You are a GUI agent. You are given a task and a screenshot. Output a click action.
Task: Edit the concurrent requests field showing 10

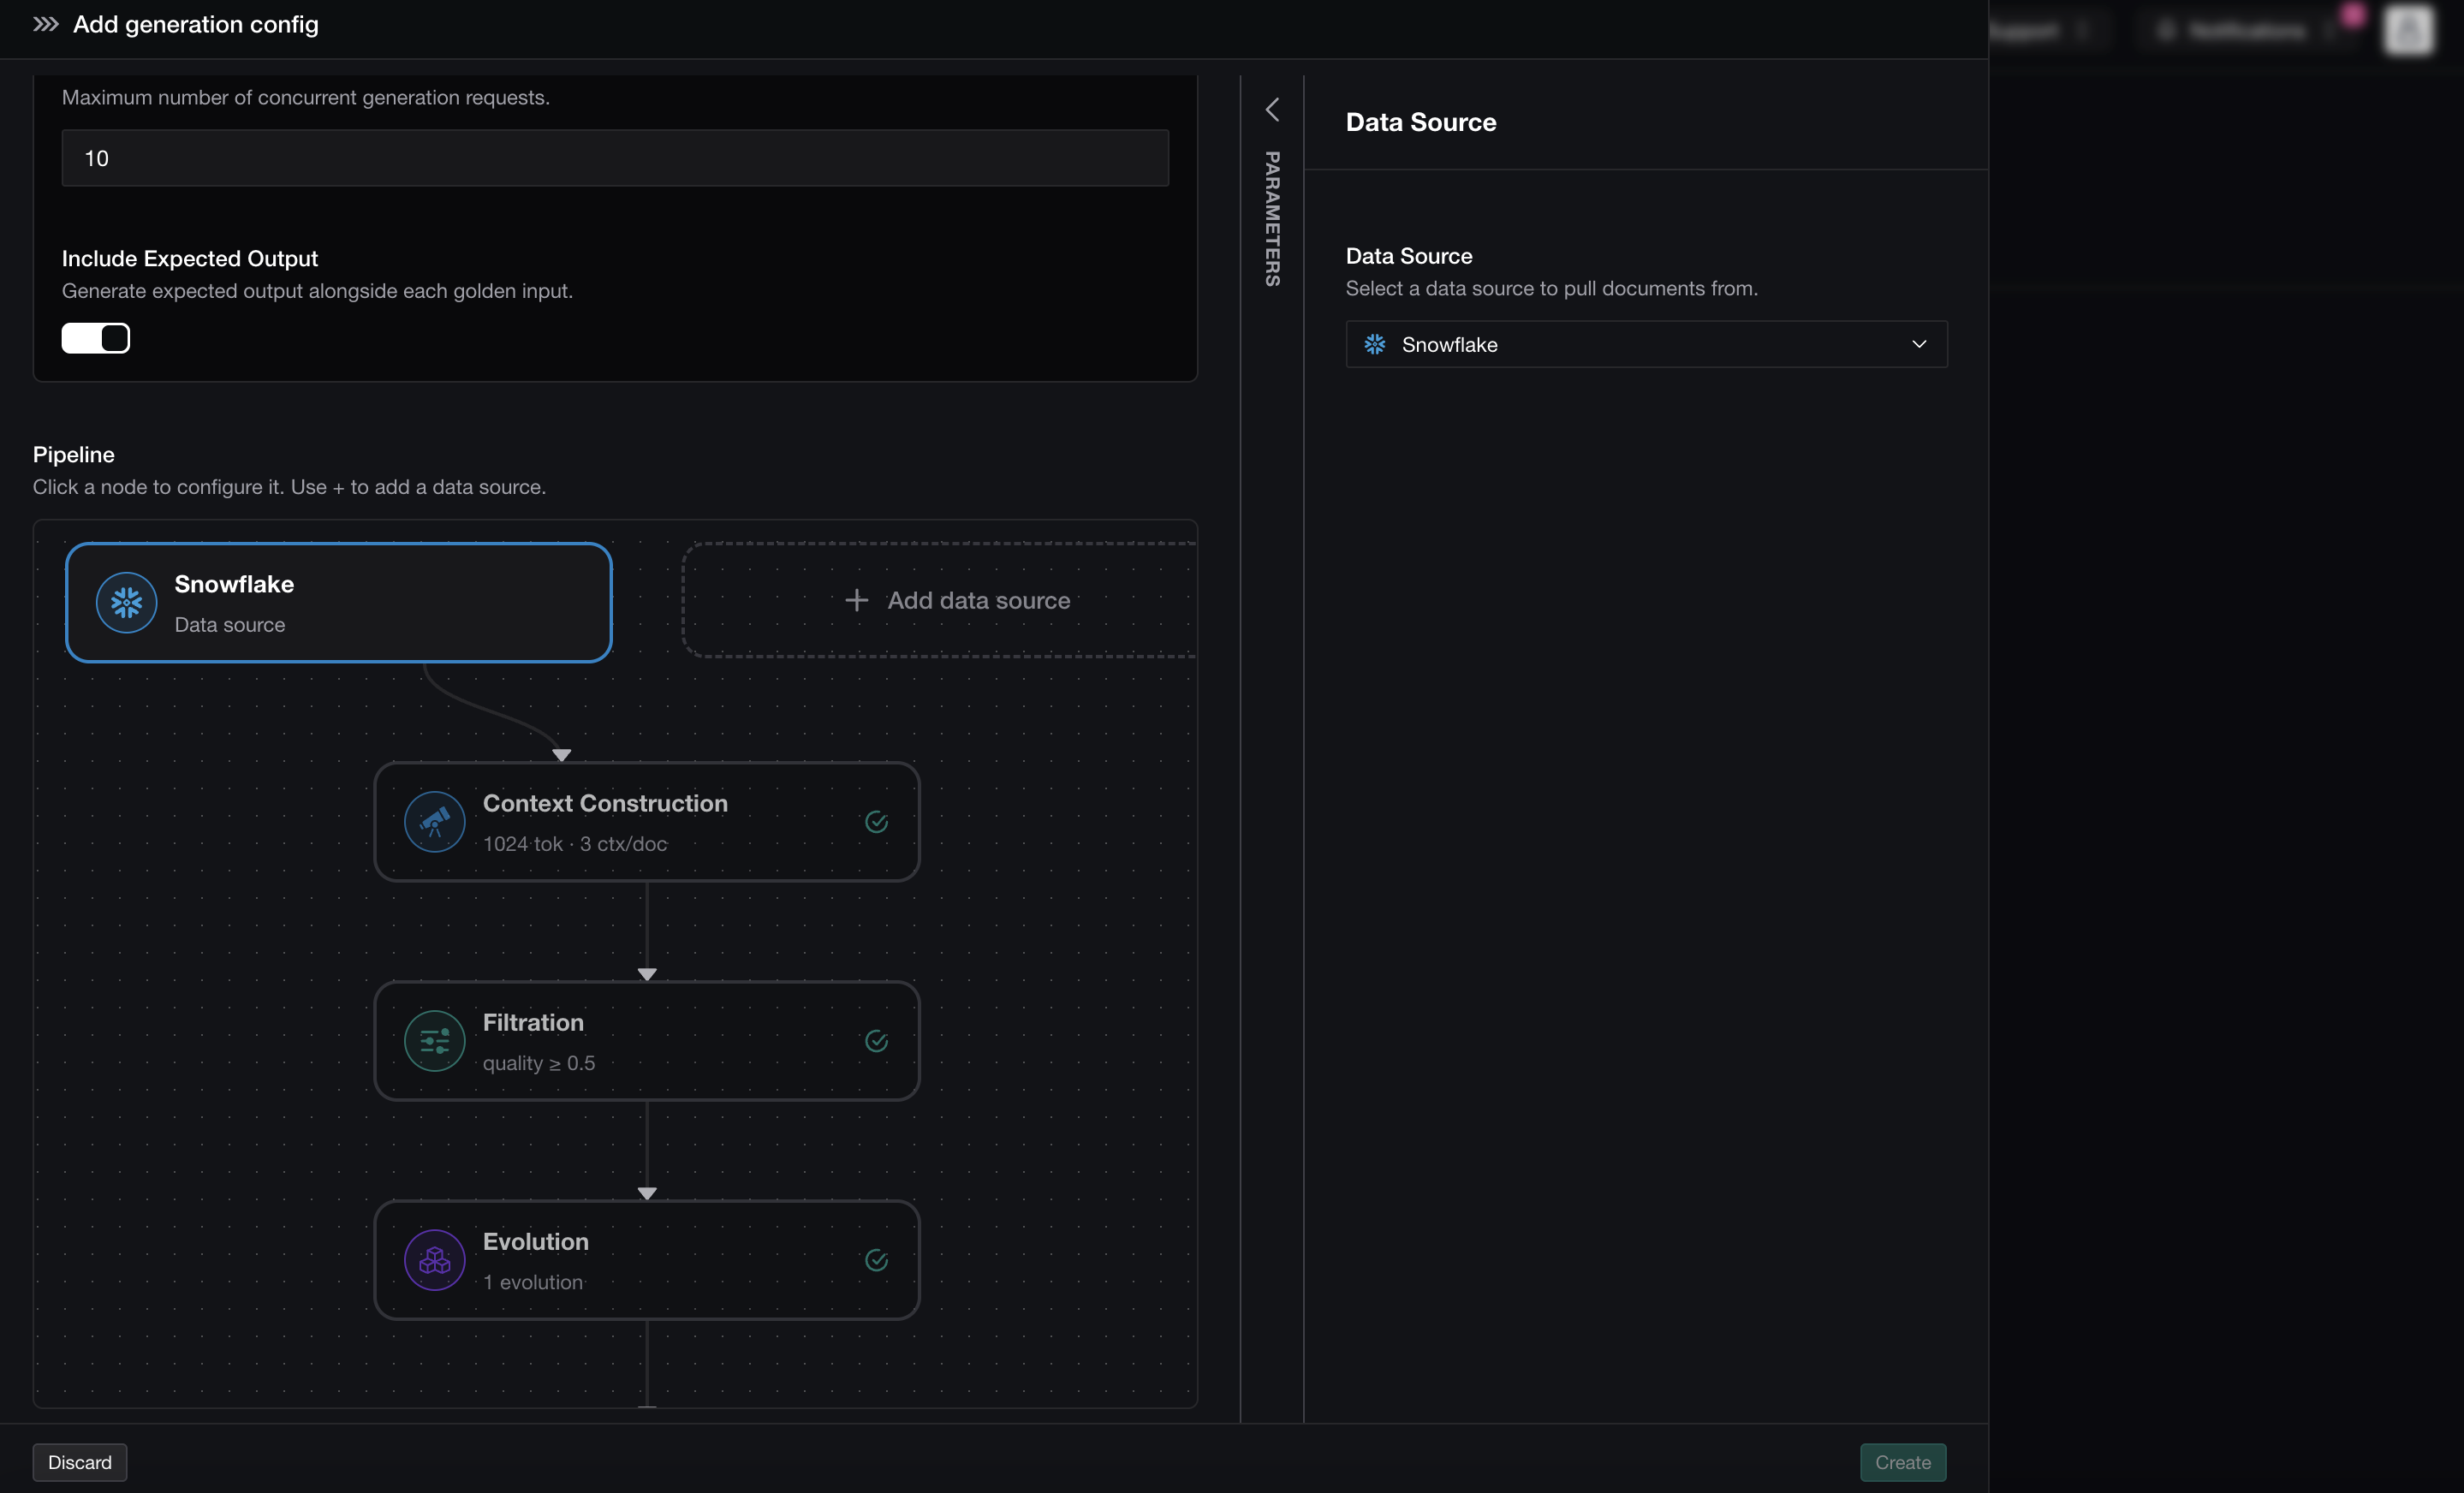[615, 158]
